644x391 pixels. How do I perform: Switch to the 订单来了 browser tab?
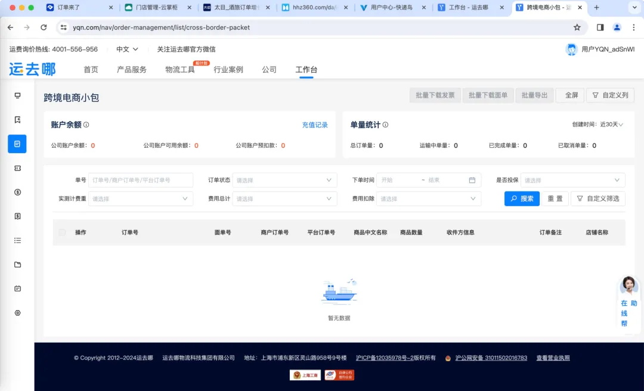click(79, 7)
